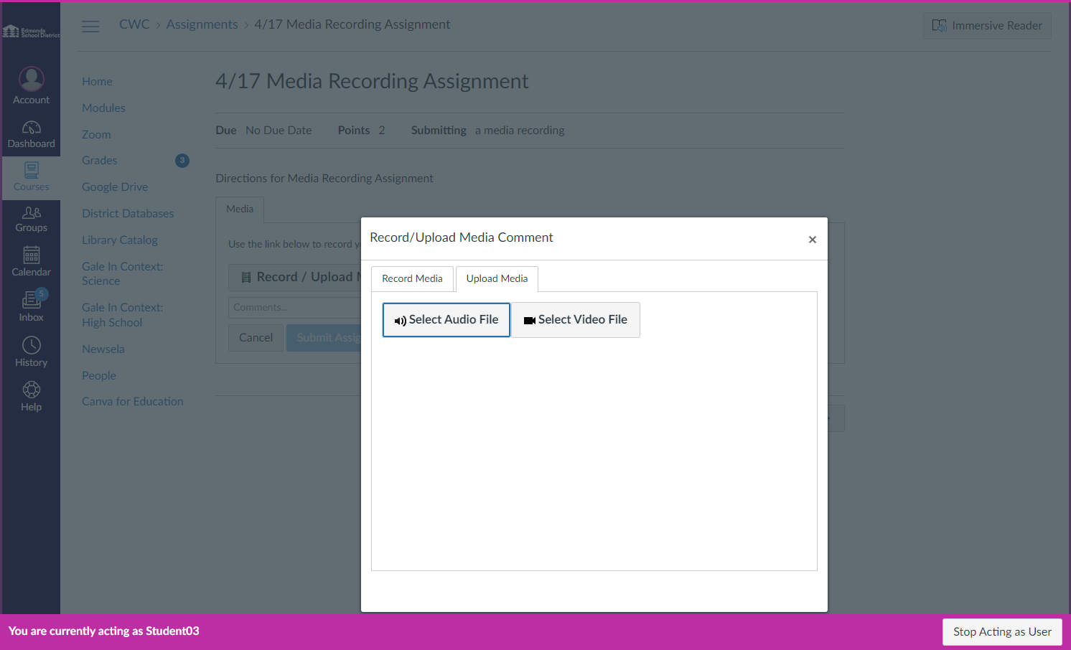Open Courses in global navigation
1071x650 pixels.
31,177
